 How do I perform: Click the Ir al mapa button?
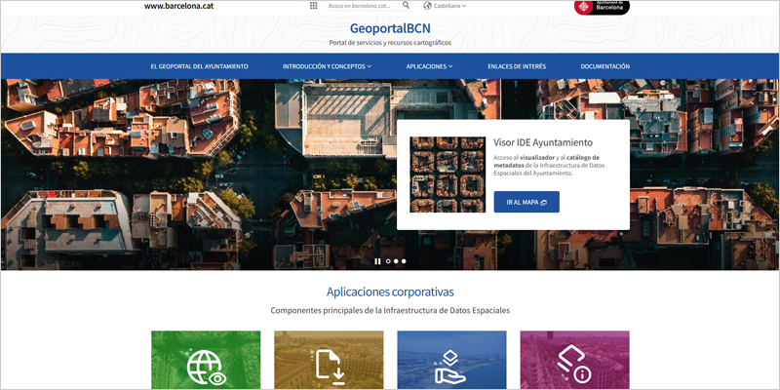526,202
